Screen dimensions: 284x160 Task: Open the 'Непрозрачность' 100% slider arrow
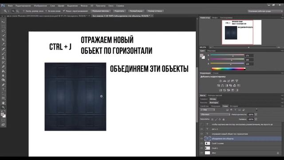coord(256,115)
